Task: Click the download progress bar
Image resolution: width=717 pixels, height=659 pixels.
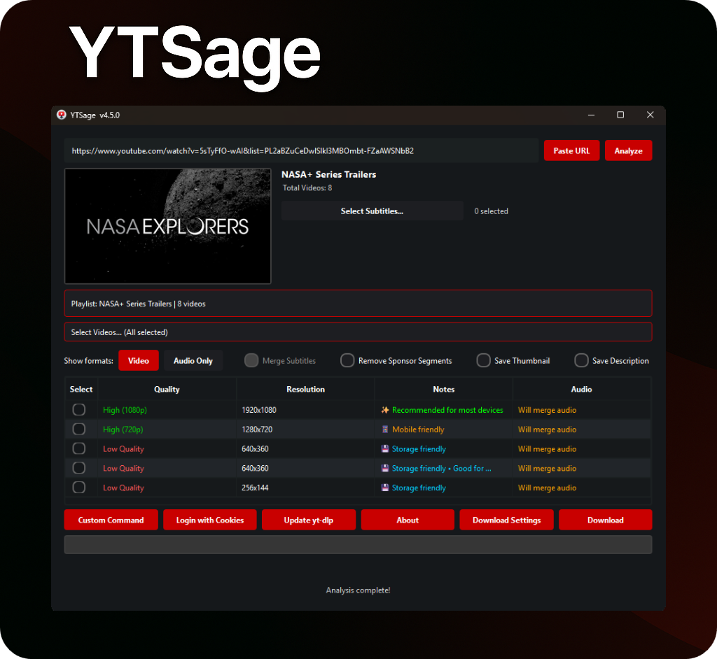Action: click(x=358, y=545)
